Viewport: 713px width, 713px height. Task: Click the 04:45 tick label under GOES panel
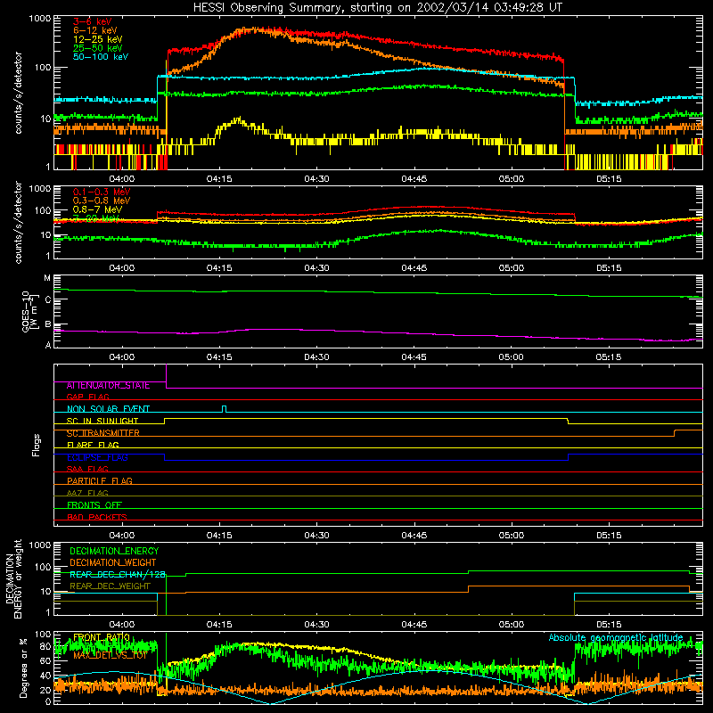414,357
